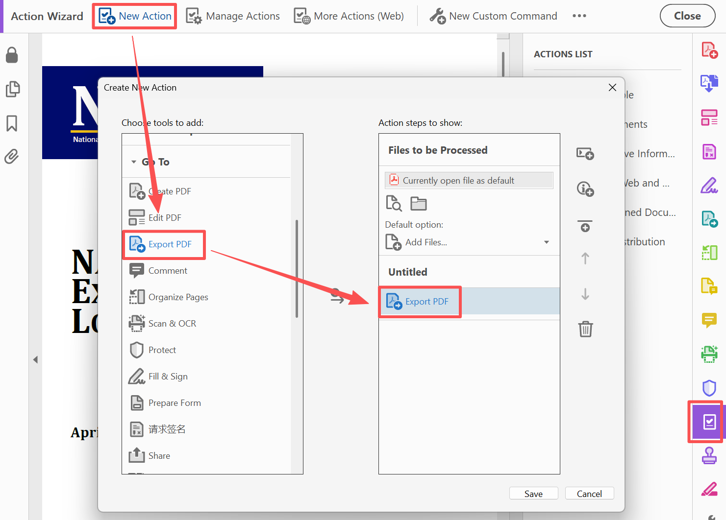Open the Add Files default option dropdown
Screen dimensions: 726x520
pos(546,242)
